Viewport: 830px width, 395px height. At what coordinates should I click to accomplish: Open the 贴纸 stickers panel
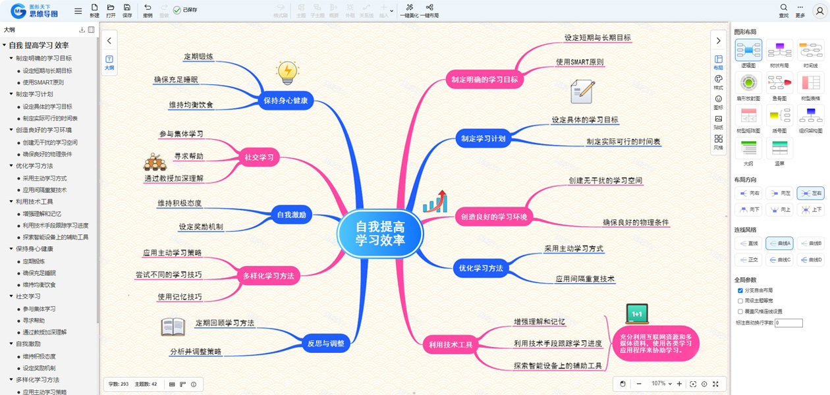click(718, 122)
